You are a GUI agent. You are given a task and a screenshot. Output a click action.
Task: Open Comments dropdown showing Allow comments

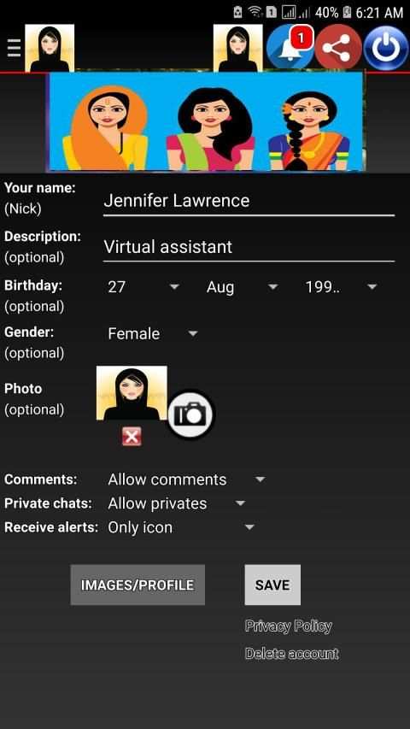pyautogui.click(x=186, y=479)
